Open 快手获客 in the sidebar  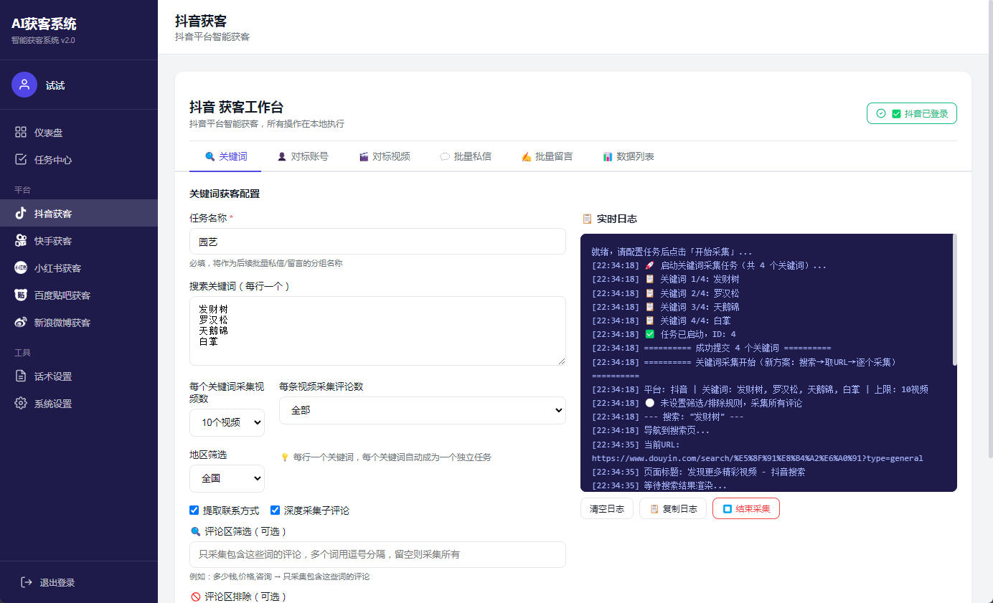tap(79, 241)
